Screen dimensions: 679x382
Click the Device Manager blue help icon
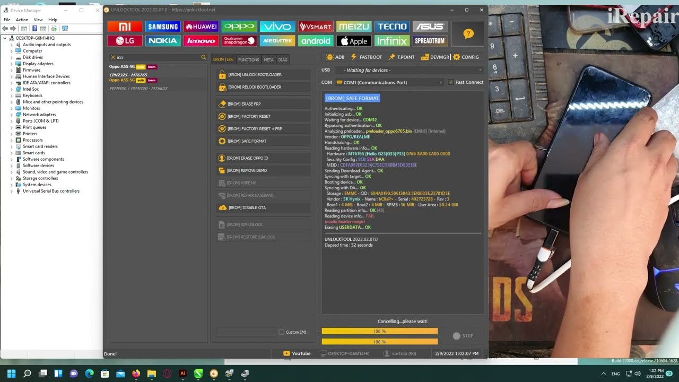(x=35, y=28)
